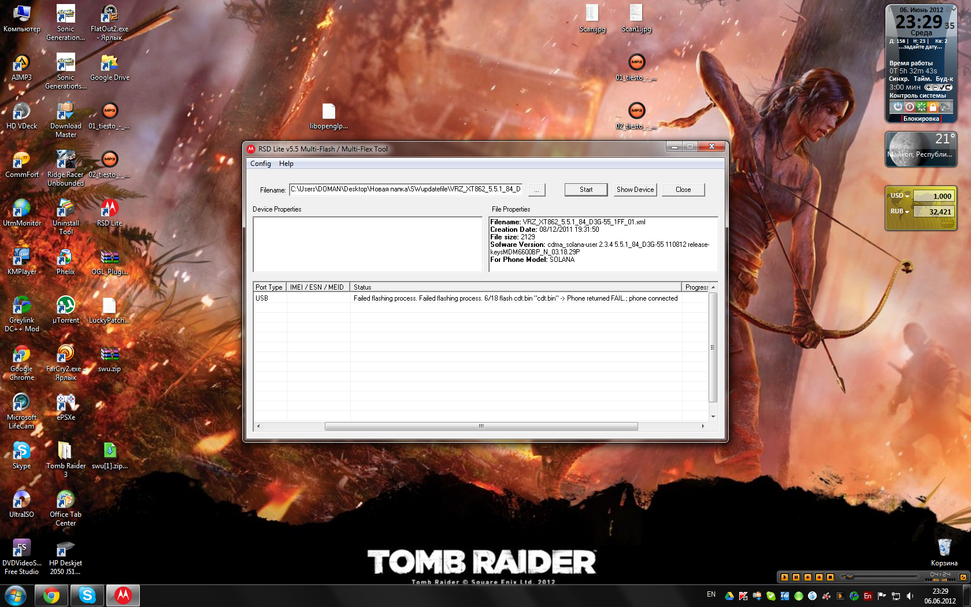Select the DVDVideoSoft Free Studio icon
971x607 pixels.
pyautogui.click(x=22, y=557)
